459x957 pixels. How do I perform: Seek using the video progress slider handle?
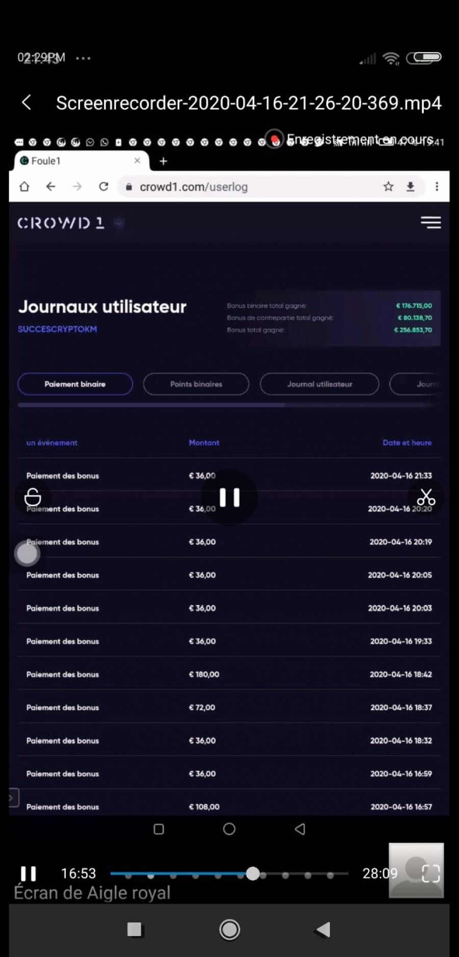[253, 873]
